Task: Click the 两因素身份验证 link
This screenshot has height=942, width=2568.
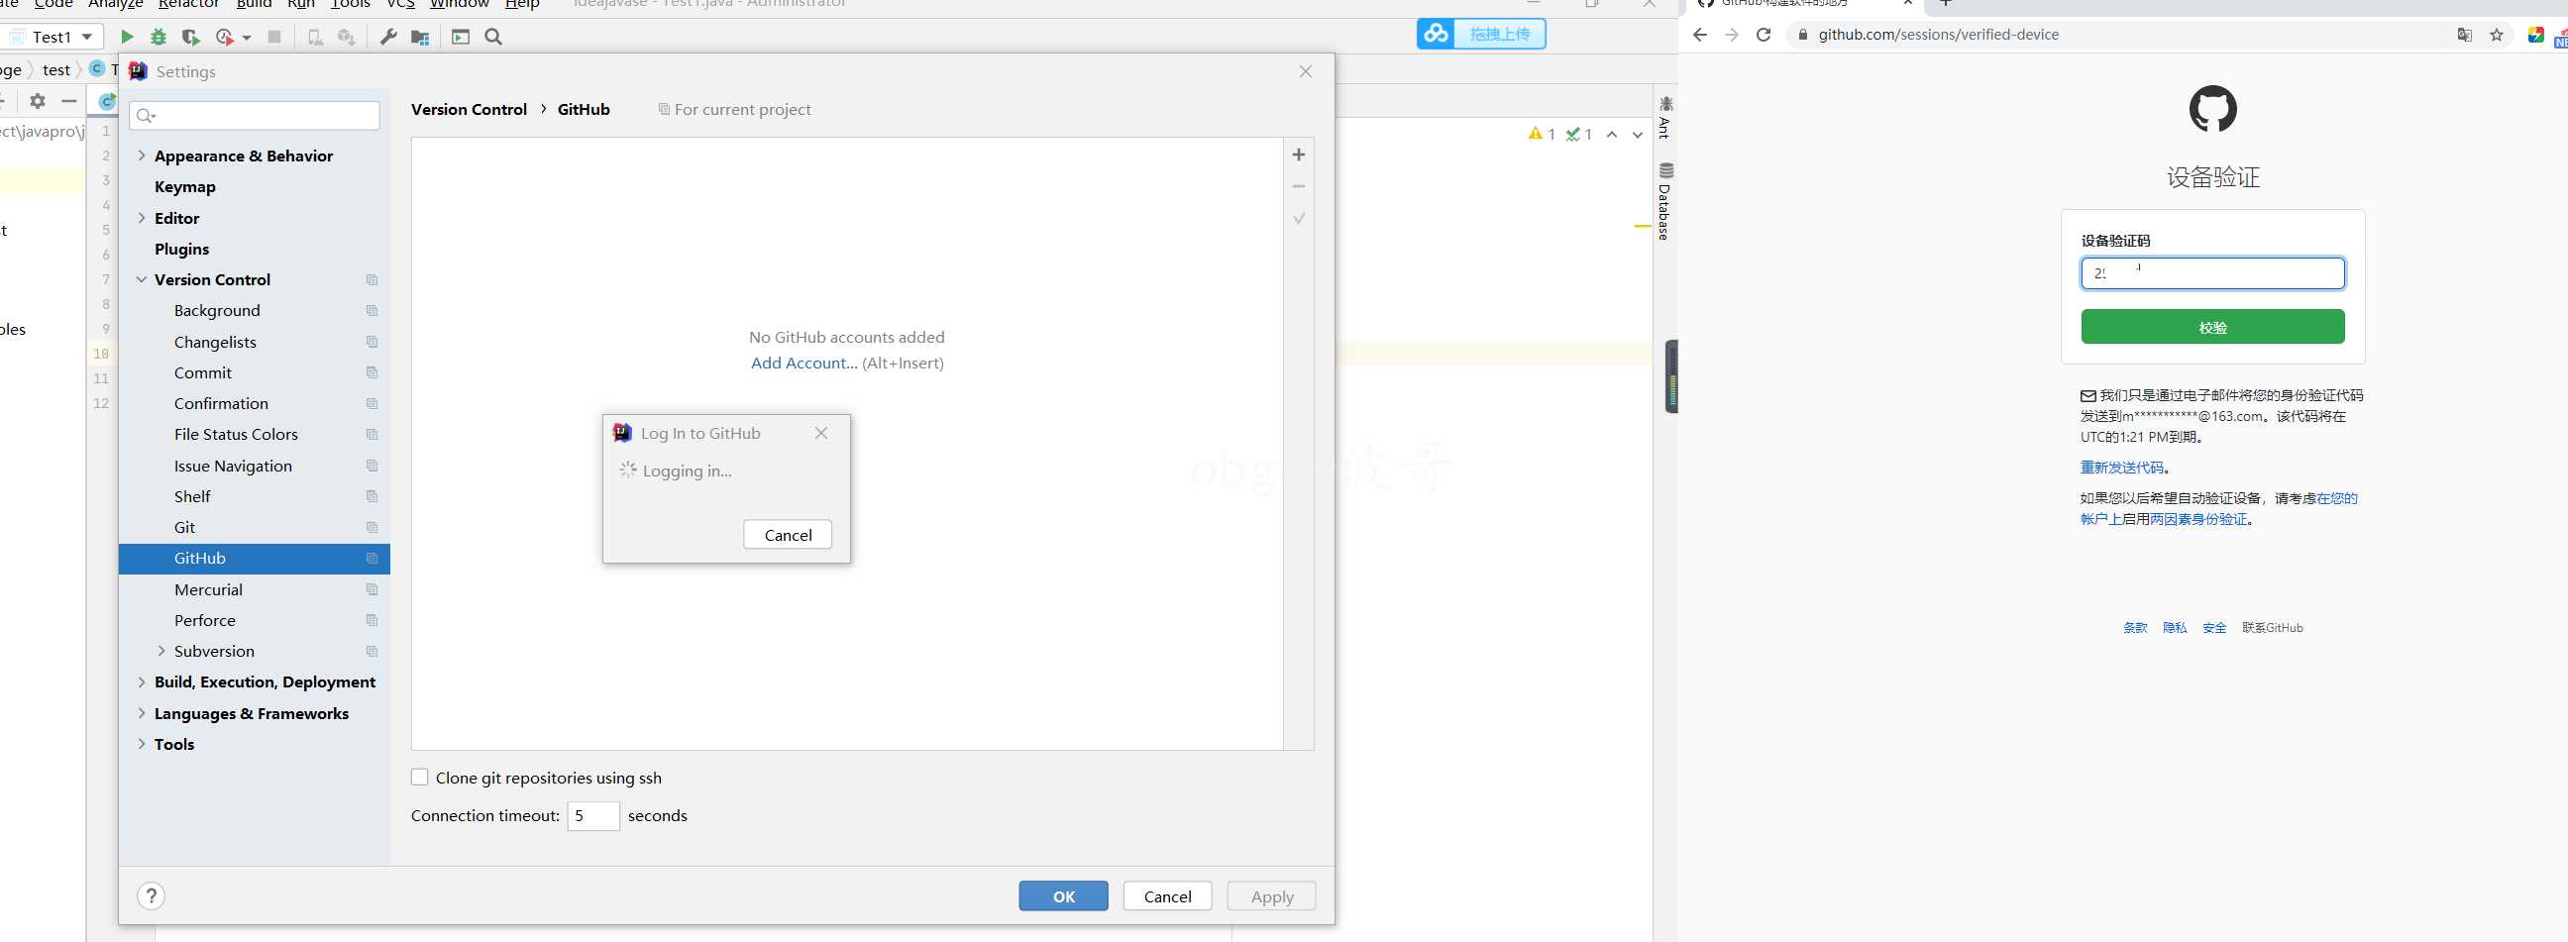Action: pos(2198,519)
